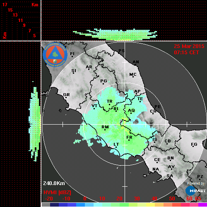The image size is (207, 207).
Task: Click the dark blue -20 dBZ swatch
Action: tap(54, 205)
